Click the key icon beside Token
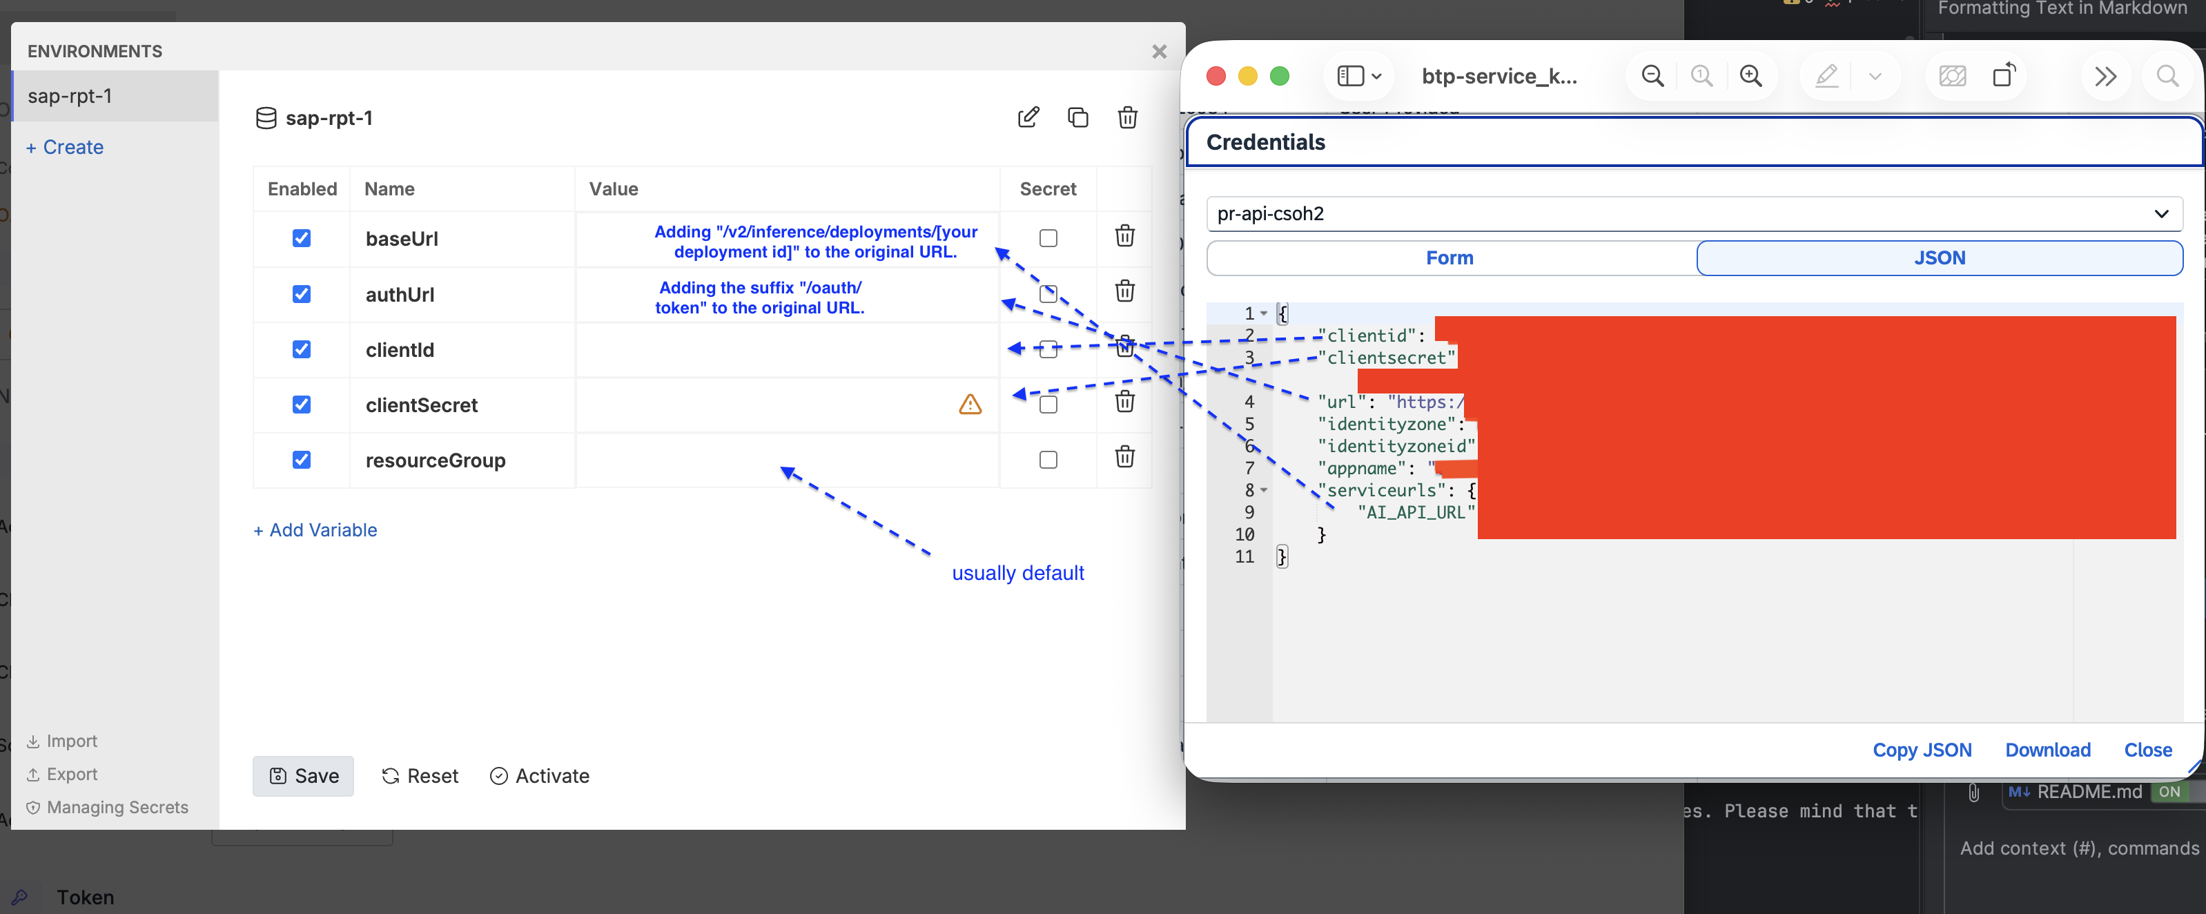 (20, 897)
